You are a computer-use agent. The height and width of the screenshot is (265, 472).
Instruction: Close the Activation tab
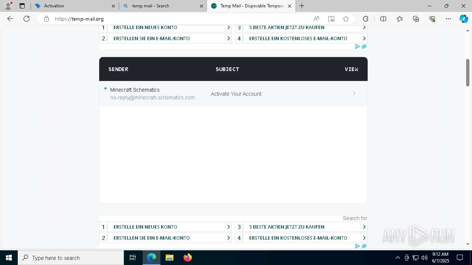(x=113, y=6)
